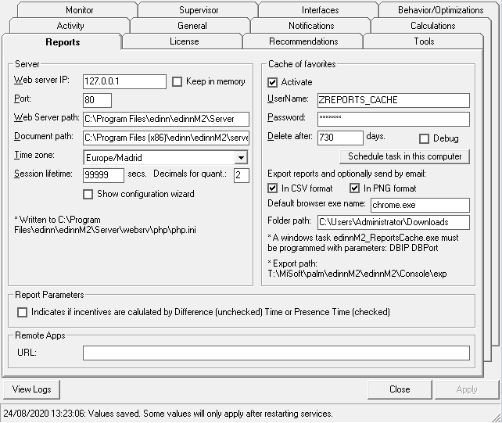Image resolution: width=502 pixels, height=423 pixels.
Task: Click the Session lifetime field
Action: [103, 175]
